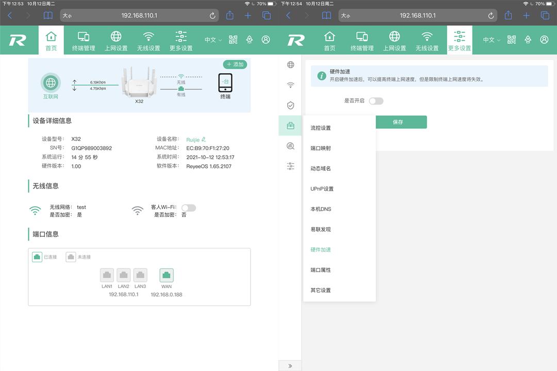Click the WAN port icon
The height and width of the screenshot is (371, 557).
(167, 275)
